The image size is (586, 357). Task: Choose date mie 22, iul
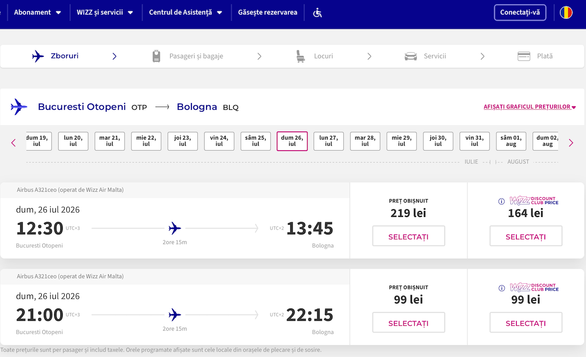click(146, 141)
